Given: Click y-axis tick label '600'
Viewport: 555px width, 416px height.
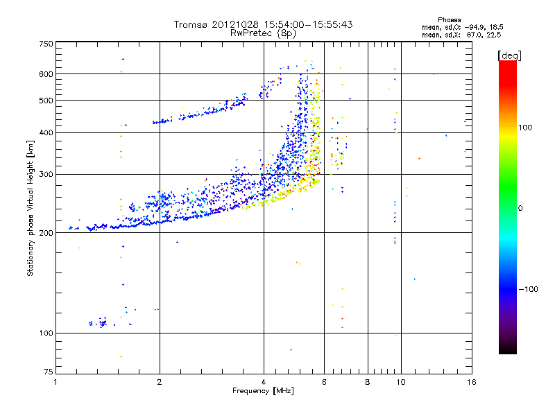Looking at the screenshot, I should pos(46,74).
